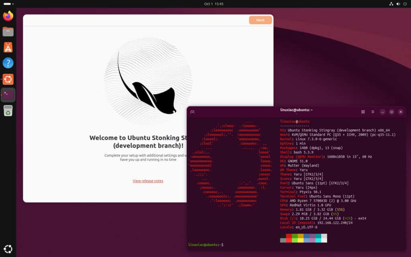Image resolution: width=411 pixels, height=257 pixels.
Task: Open the Help question-mark icon
Action: [8, 63]
